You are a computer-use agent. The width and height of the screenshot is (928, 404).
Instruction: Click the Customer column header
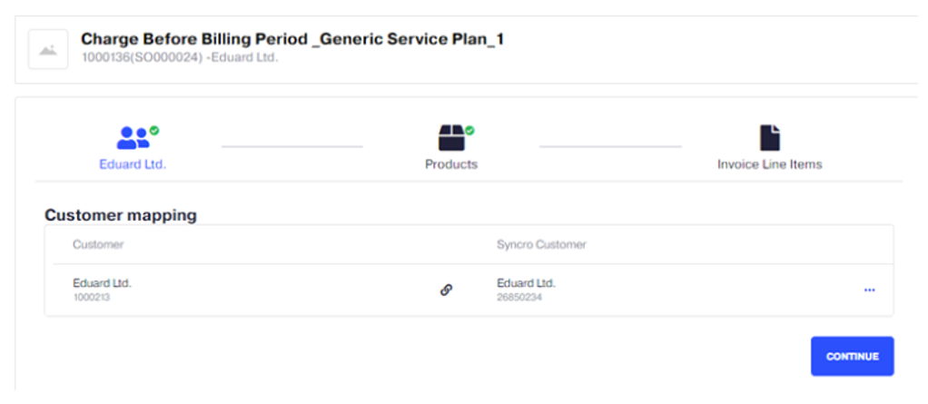point(98,245)
